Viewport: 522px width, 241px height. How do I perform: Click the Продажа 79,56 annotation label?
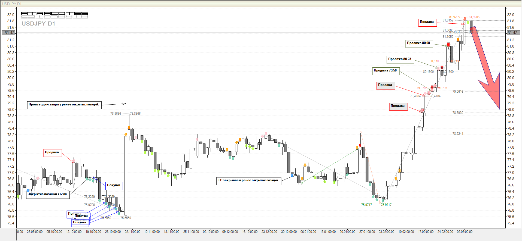386,71
